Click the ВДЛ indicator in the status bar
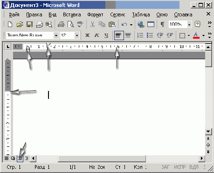 click(x=194, y=167)
